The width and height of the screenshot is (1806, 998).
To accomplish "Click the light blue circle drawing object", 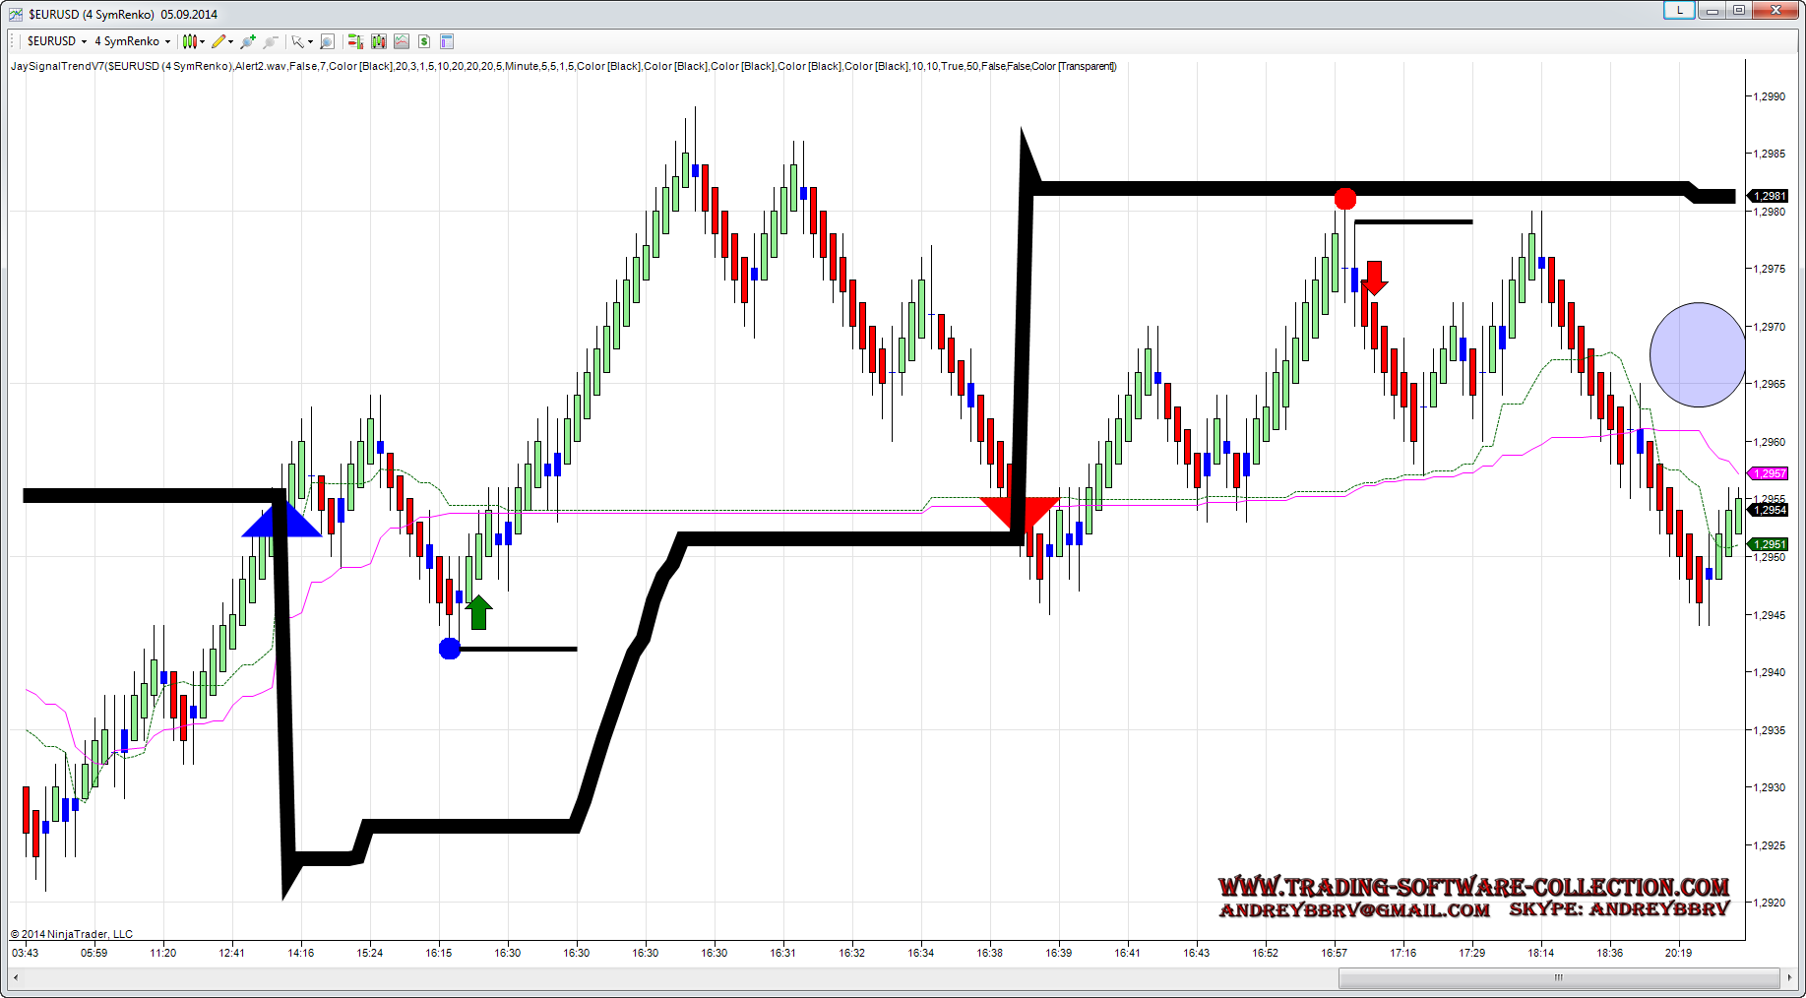I will [1697, 354].
